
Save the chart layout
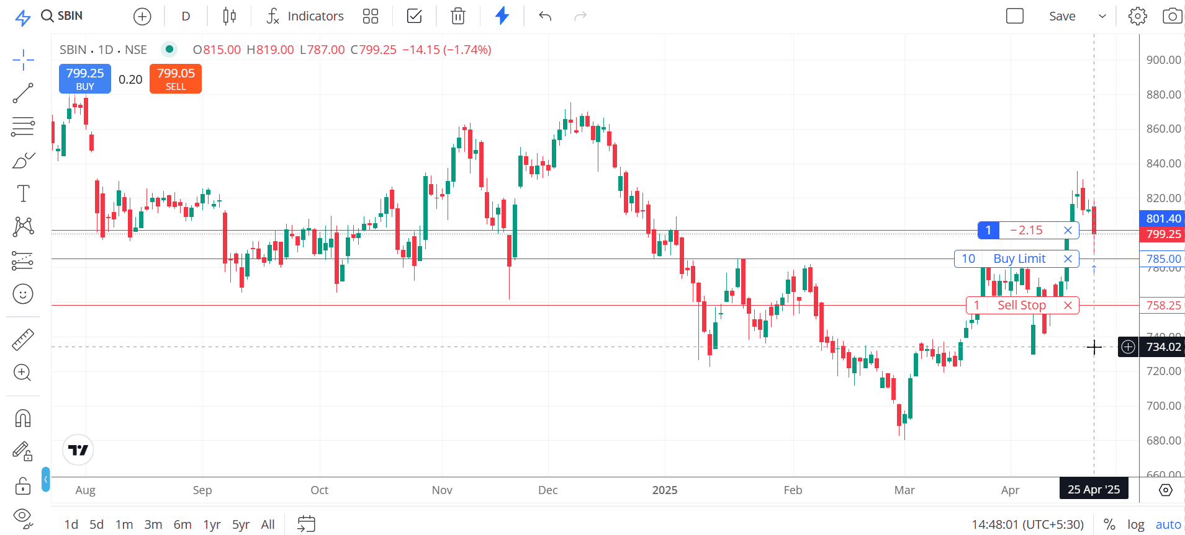(x=1062, y=16)
